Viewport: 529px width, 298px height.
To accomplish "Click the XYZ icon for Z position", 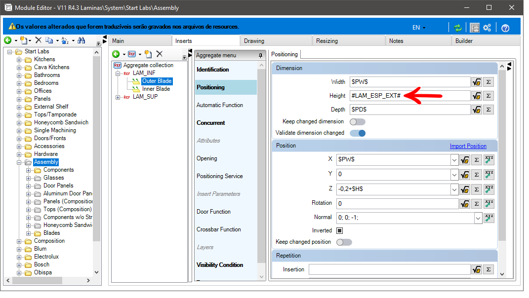I will (489, 189).
